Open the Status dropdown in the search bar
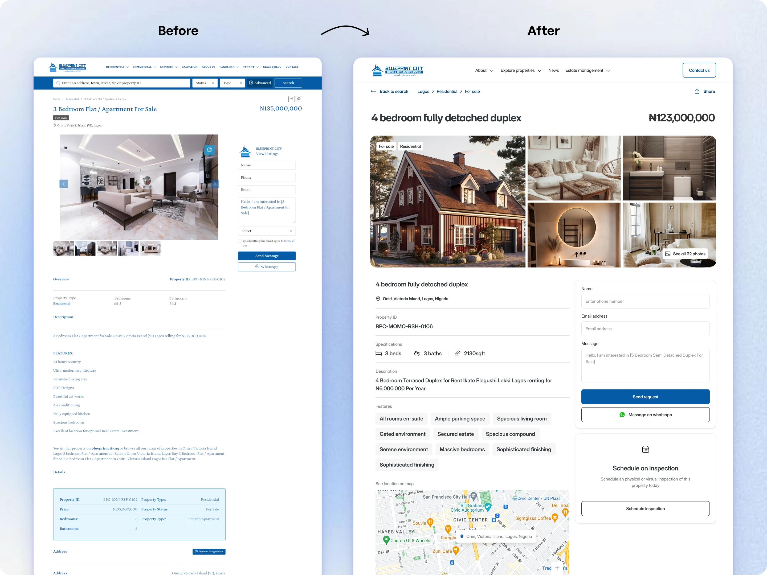The width and height of the screenshot is (767, 575). click(x=205, y=83)
